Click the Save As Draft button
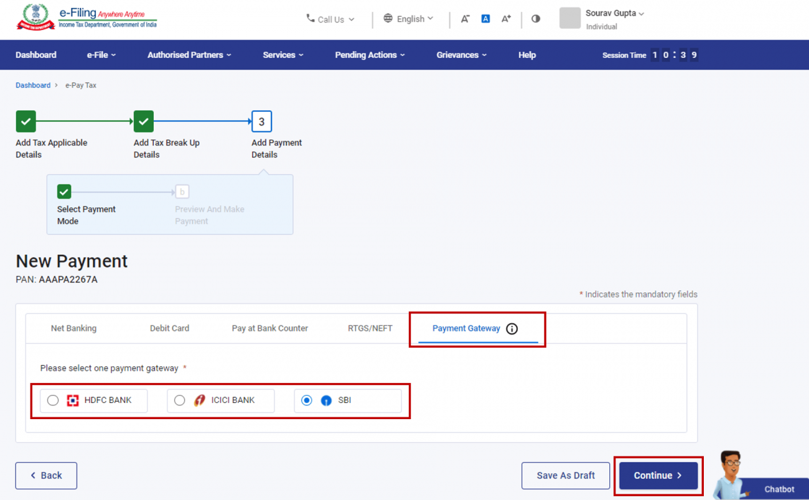Screen dimensions: 809x500 [565, 475]
